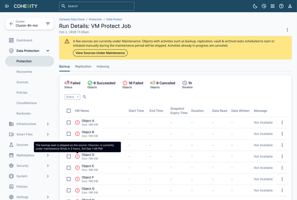297x200 pixels.
Task: Click Object A's 'Not Available' message
Action: click(x=263, y=122)
